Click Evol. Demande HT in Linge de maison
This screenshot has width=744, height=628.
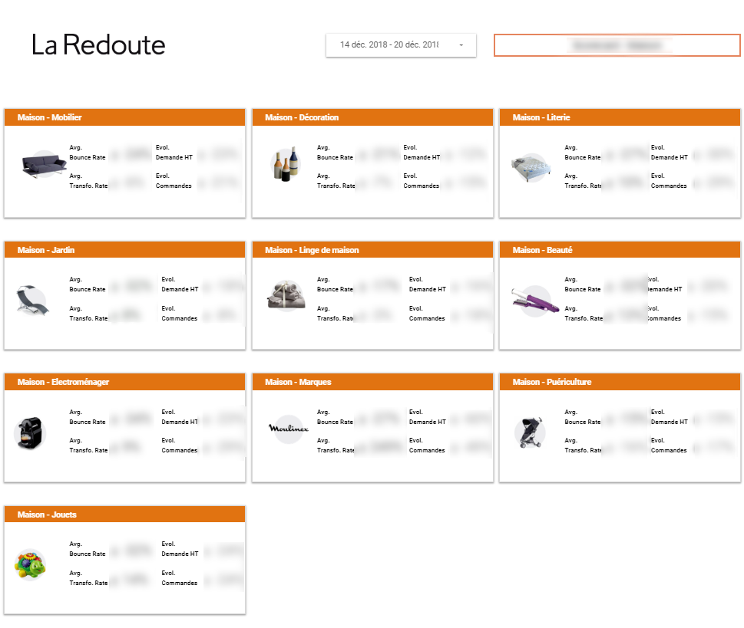tap(428, 284)
